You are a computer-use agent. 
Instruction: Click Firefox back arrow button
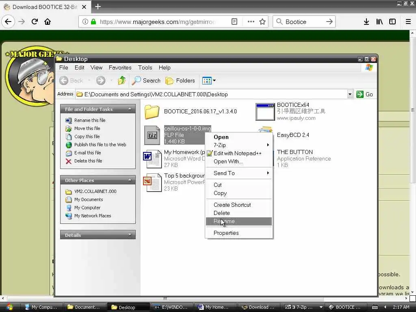(8, 22)
